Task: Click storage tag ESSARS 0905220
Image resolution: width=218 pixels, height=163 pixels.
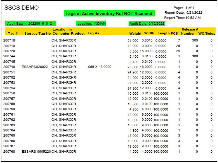Action: pyautogui.click(x=36, y=151)
